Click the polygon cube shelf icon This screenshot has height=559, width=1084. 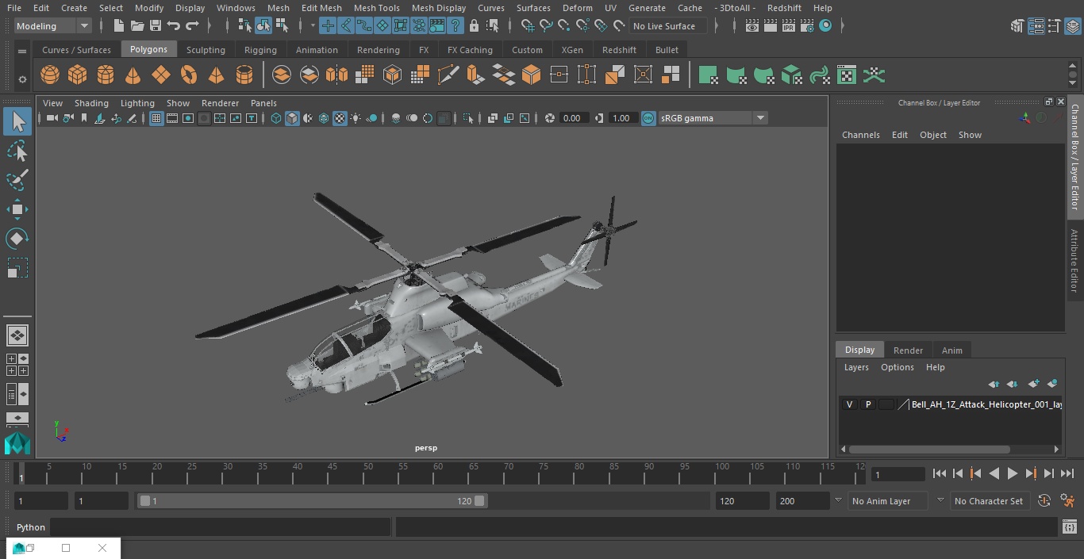pos(78,75)
